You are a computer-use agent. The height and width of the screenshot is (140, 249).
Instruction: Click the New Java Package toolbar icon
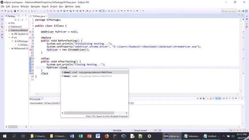(77, 11)
